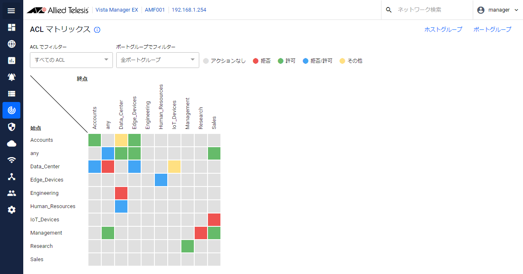Click the info icon beside ACL マトリックス
Viewport: 523px width, 274px height.
point(97,30)
